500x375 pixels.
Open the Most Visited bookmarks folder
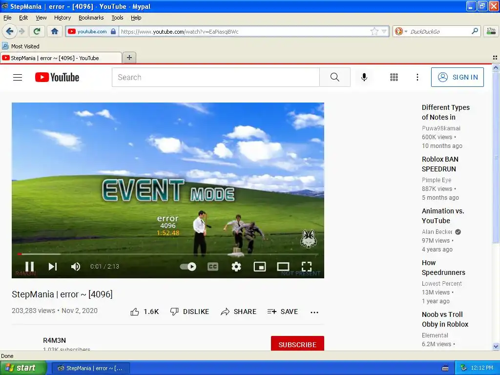[x=21, y=46]
